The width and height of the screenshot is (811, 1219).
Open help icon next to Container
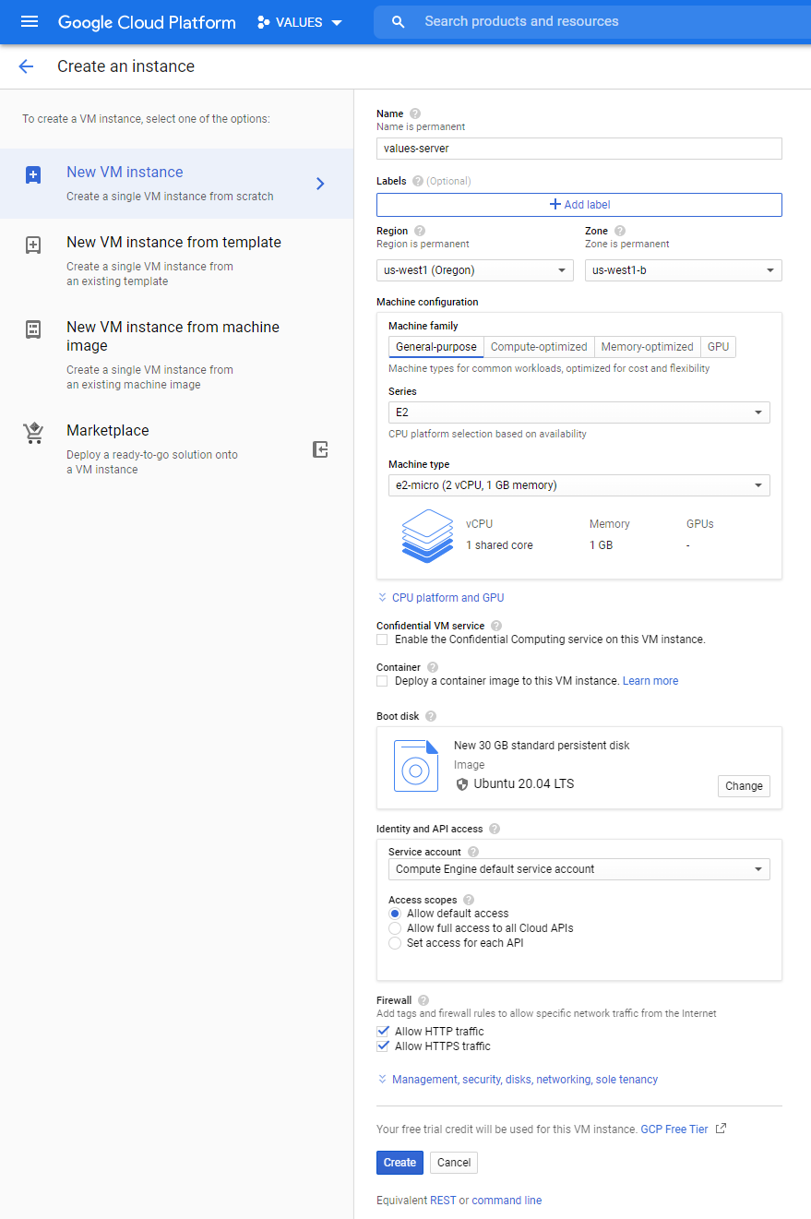[433, 667]
